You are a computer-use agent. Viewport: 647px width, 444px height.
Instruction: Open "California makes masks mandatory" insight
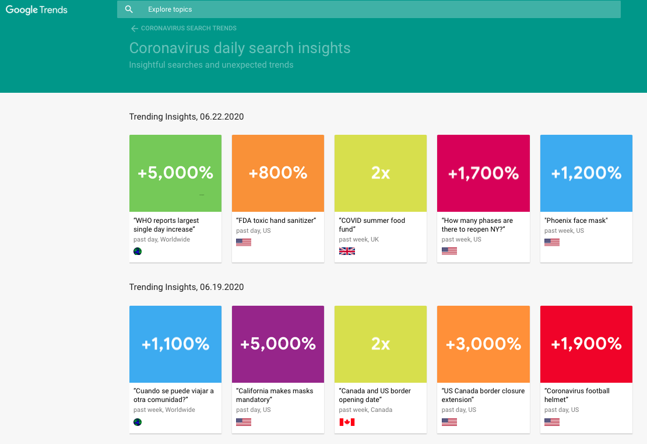(x=275, y=396)
